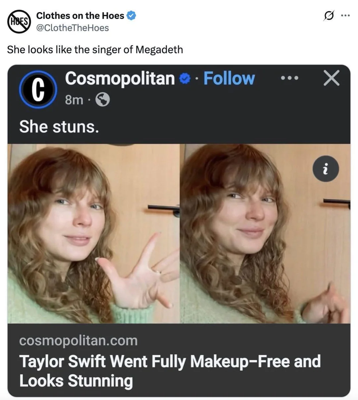This screenshot has height=400, width=358.
Task: Click the 8m timestamp
Action: coord(74,99)
